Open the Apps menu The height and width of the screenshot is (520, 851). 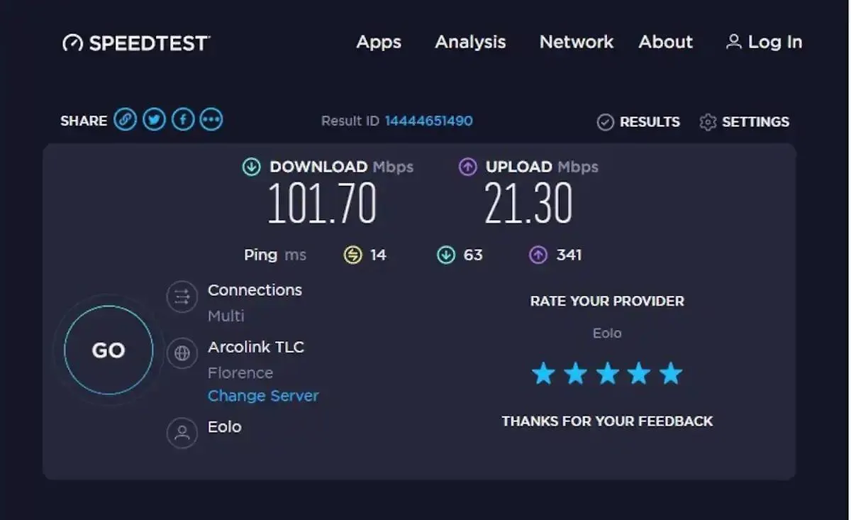click(379, 42)
